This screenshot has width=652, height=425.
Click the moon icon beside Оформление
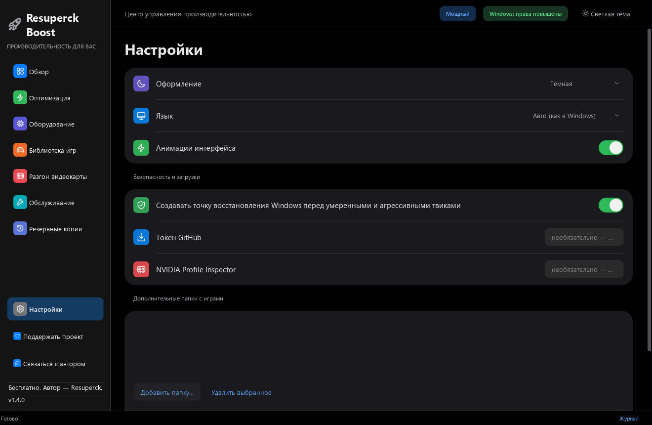pos(141,84)
